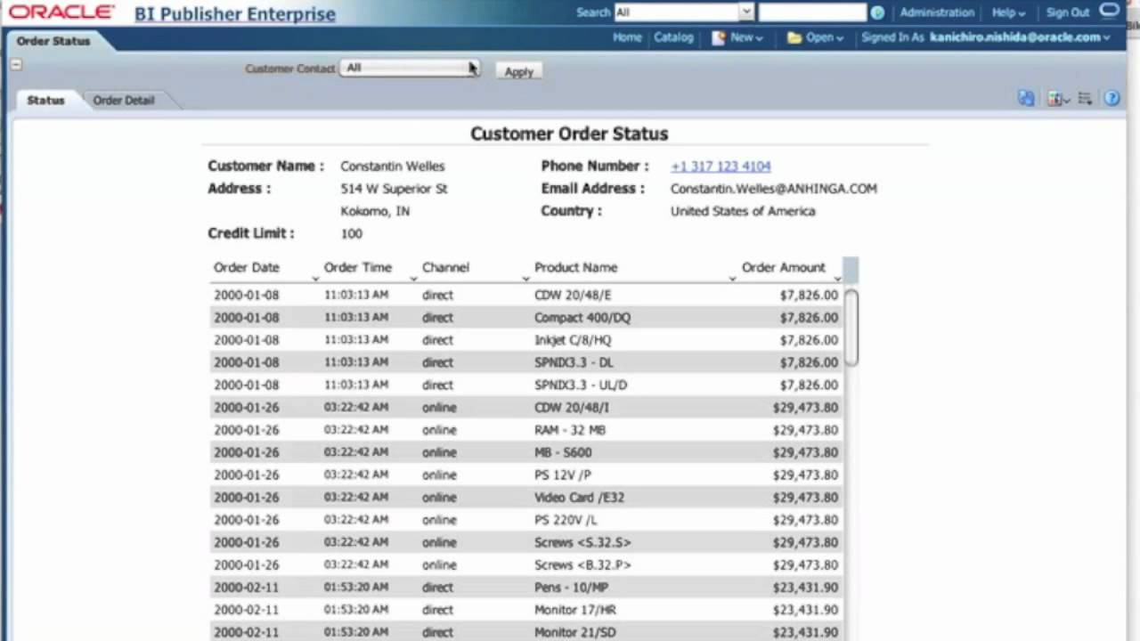Viewport: 1140px width, 641px height.
Task: Click the PS 12V /P product cell
Action: (563, 475)
